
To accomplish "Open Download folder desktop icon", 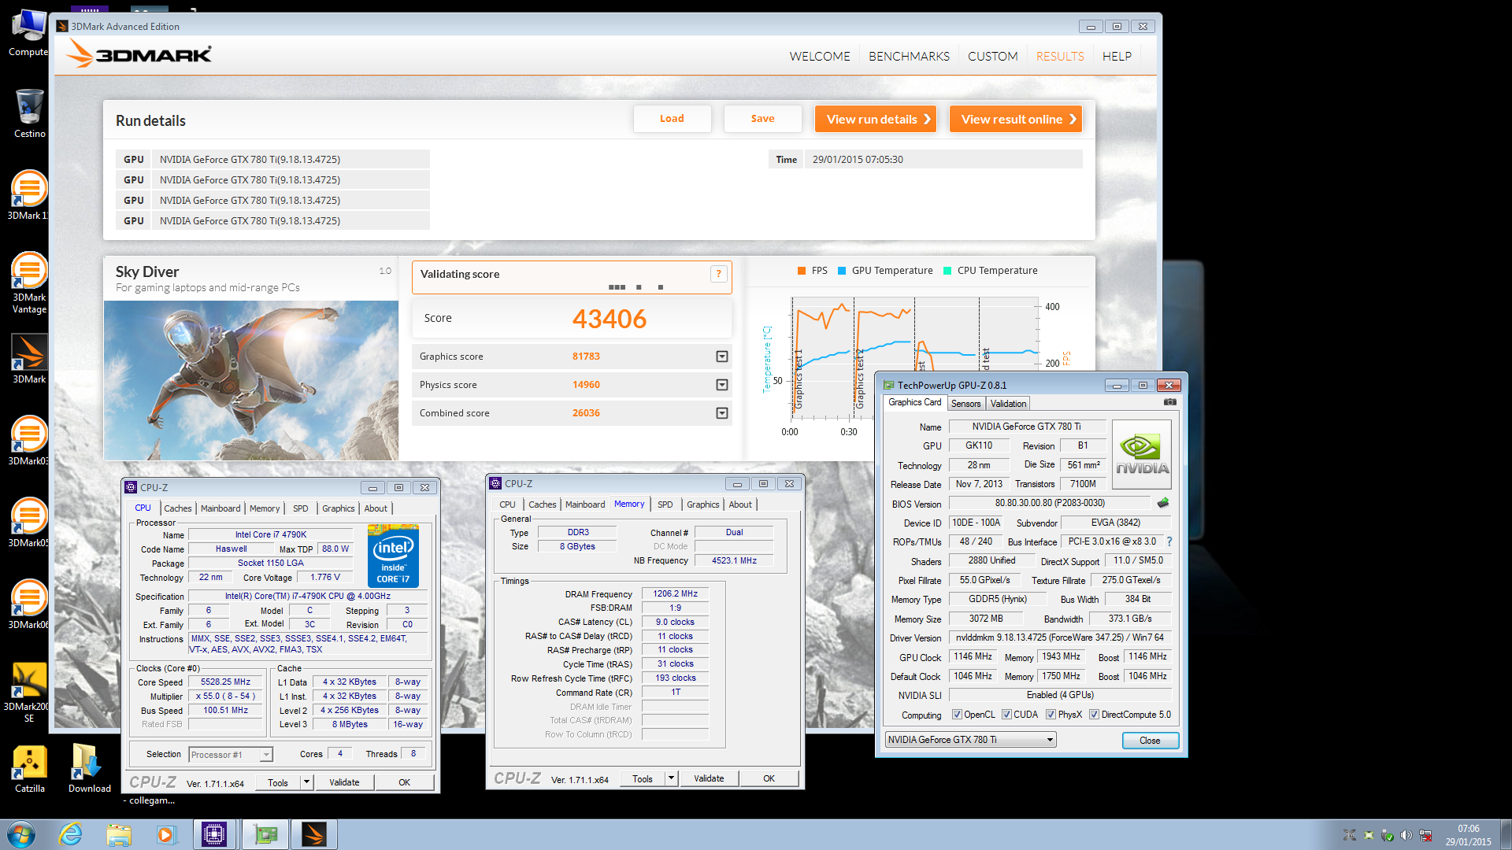I will click(x=89, y=768).
